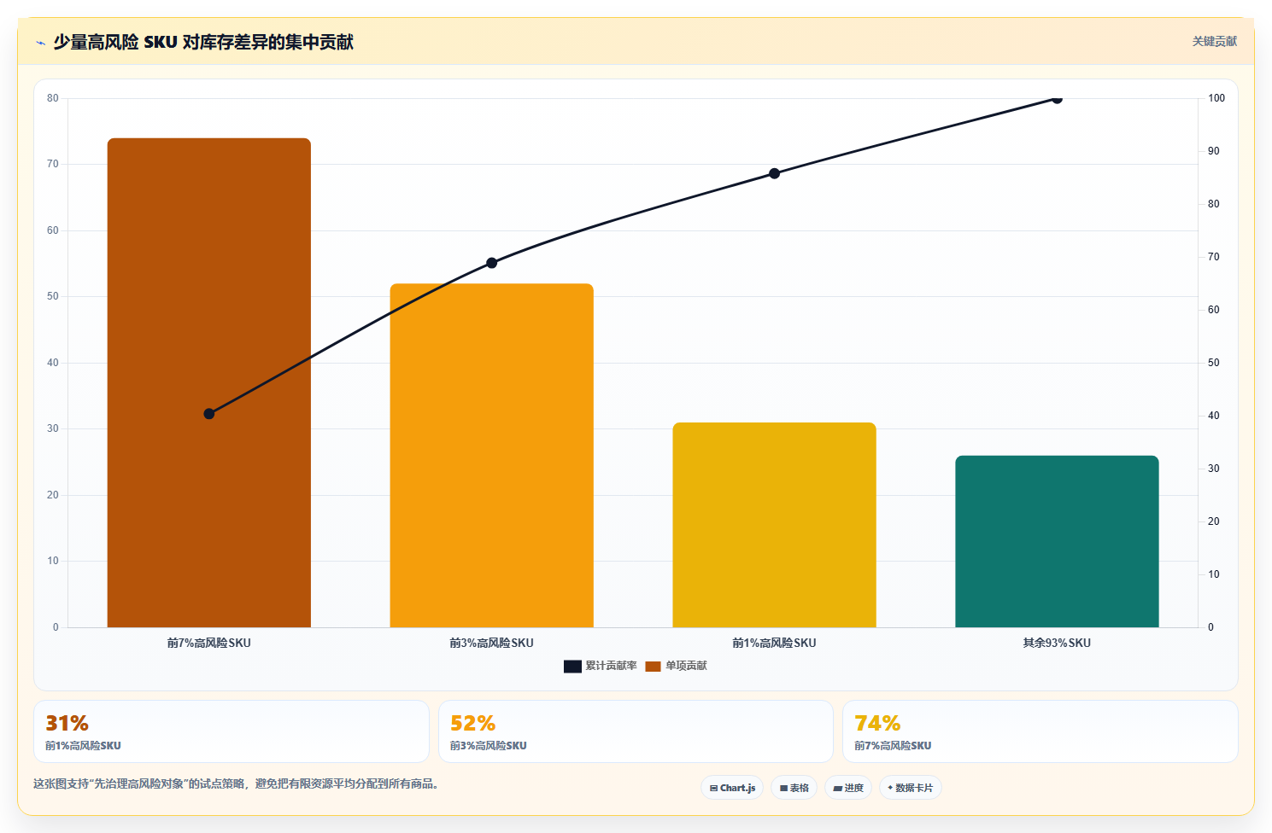The image size is (1272, 833).
Task: Open the 52% 前3%高风险SKU card
Action: coord(636,731)
